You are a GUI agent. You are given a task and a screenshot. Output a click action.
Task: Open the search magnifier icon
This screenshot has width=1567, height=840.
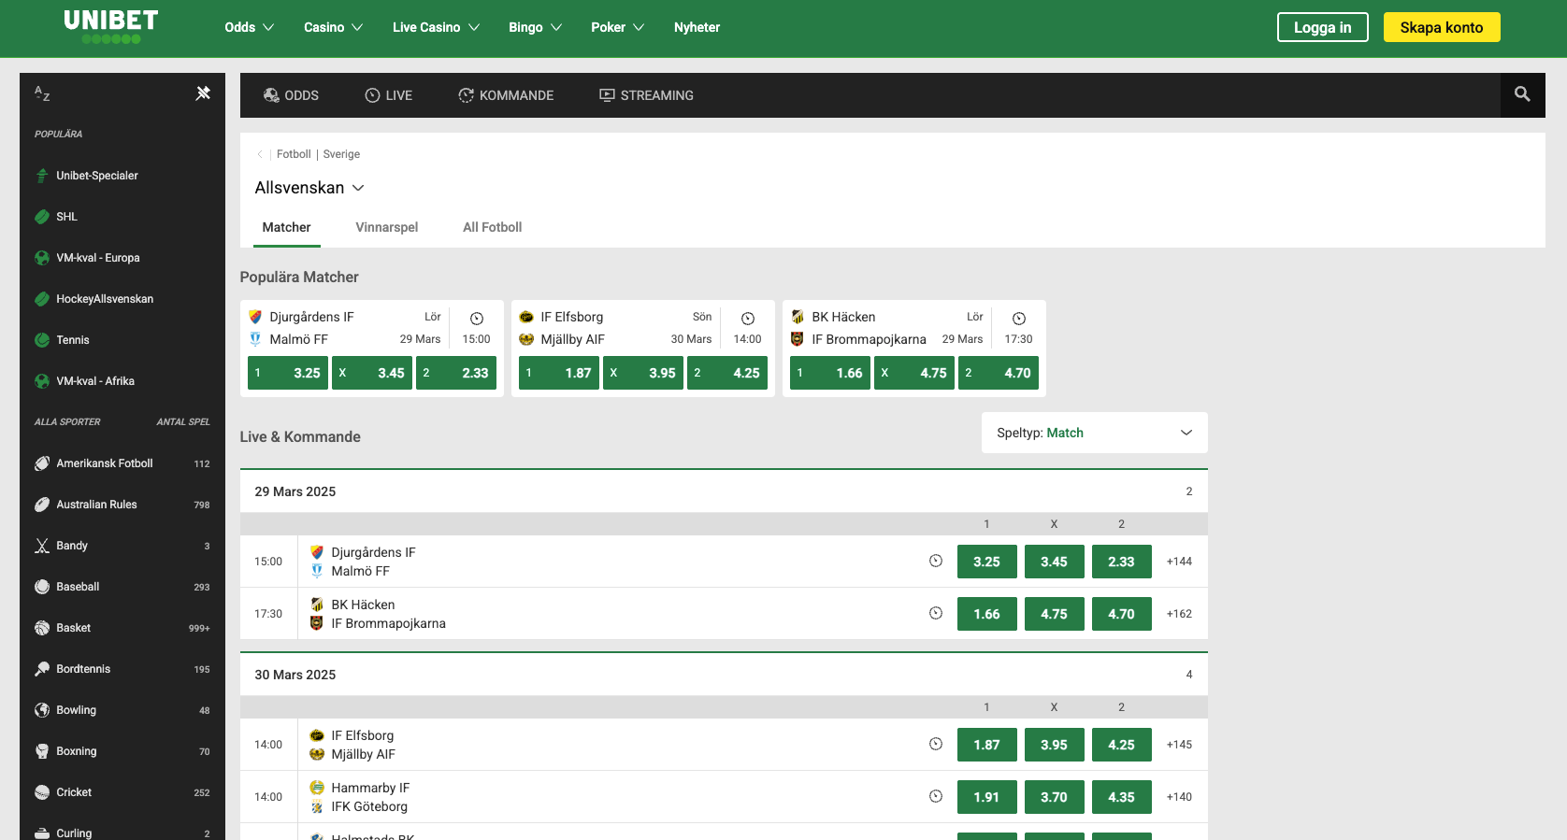tap(1522, 94)
